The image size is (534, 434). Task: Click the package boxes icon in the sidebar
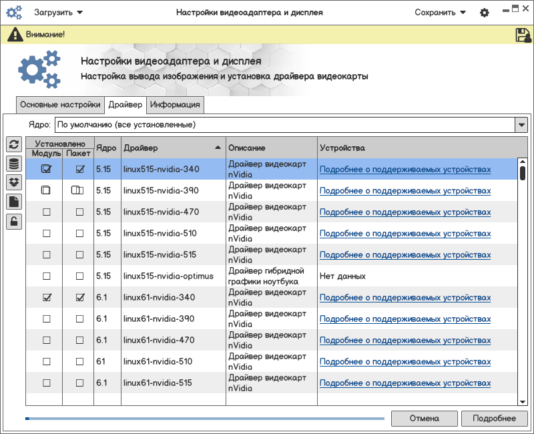[13, 182]
